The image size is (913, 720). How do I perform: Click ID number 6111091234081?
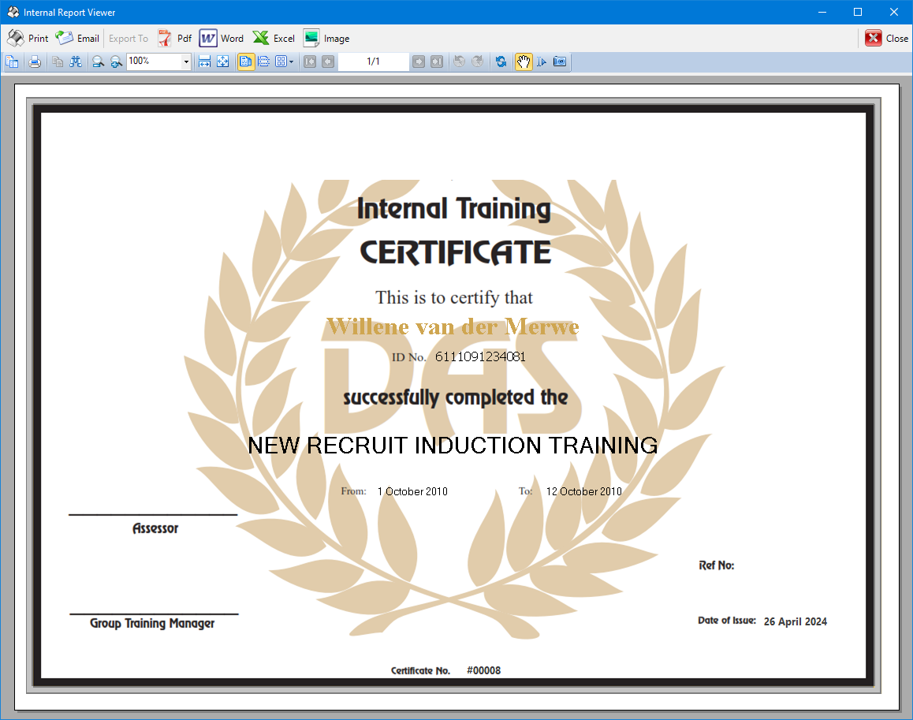pos(480,356)
